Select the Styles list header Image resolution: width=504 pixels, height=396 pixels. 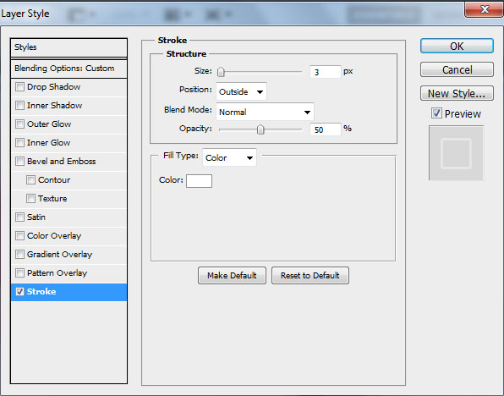68,47
